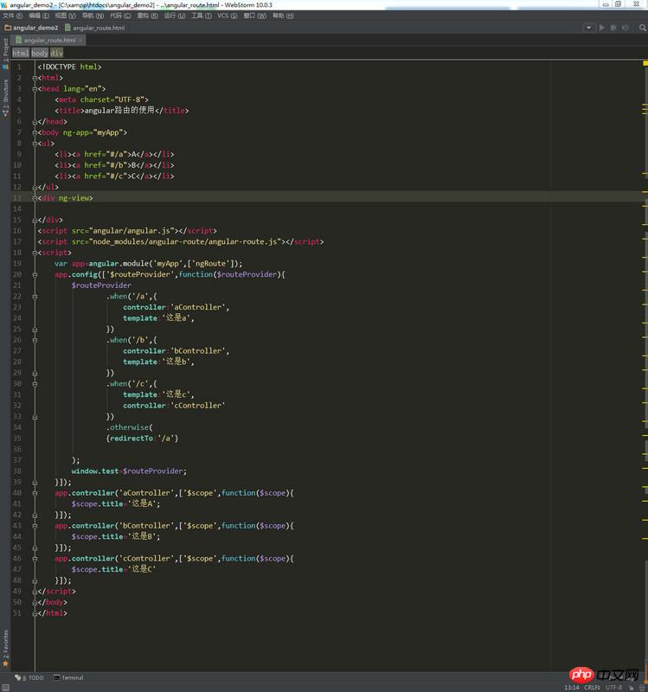This screenshot has width=648, height=692.
Task: Open the 编辑 (E) menu
Action: [39, 16]
